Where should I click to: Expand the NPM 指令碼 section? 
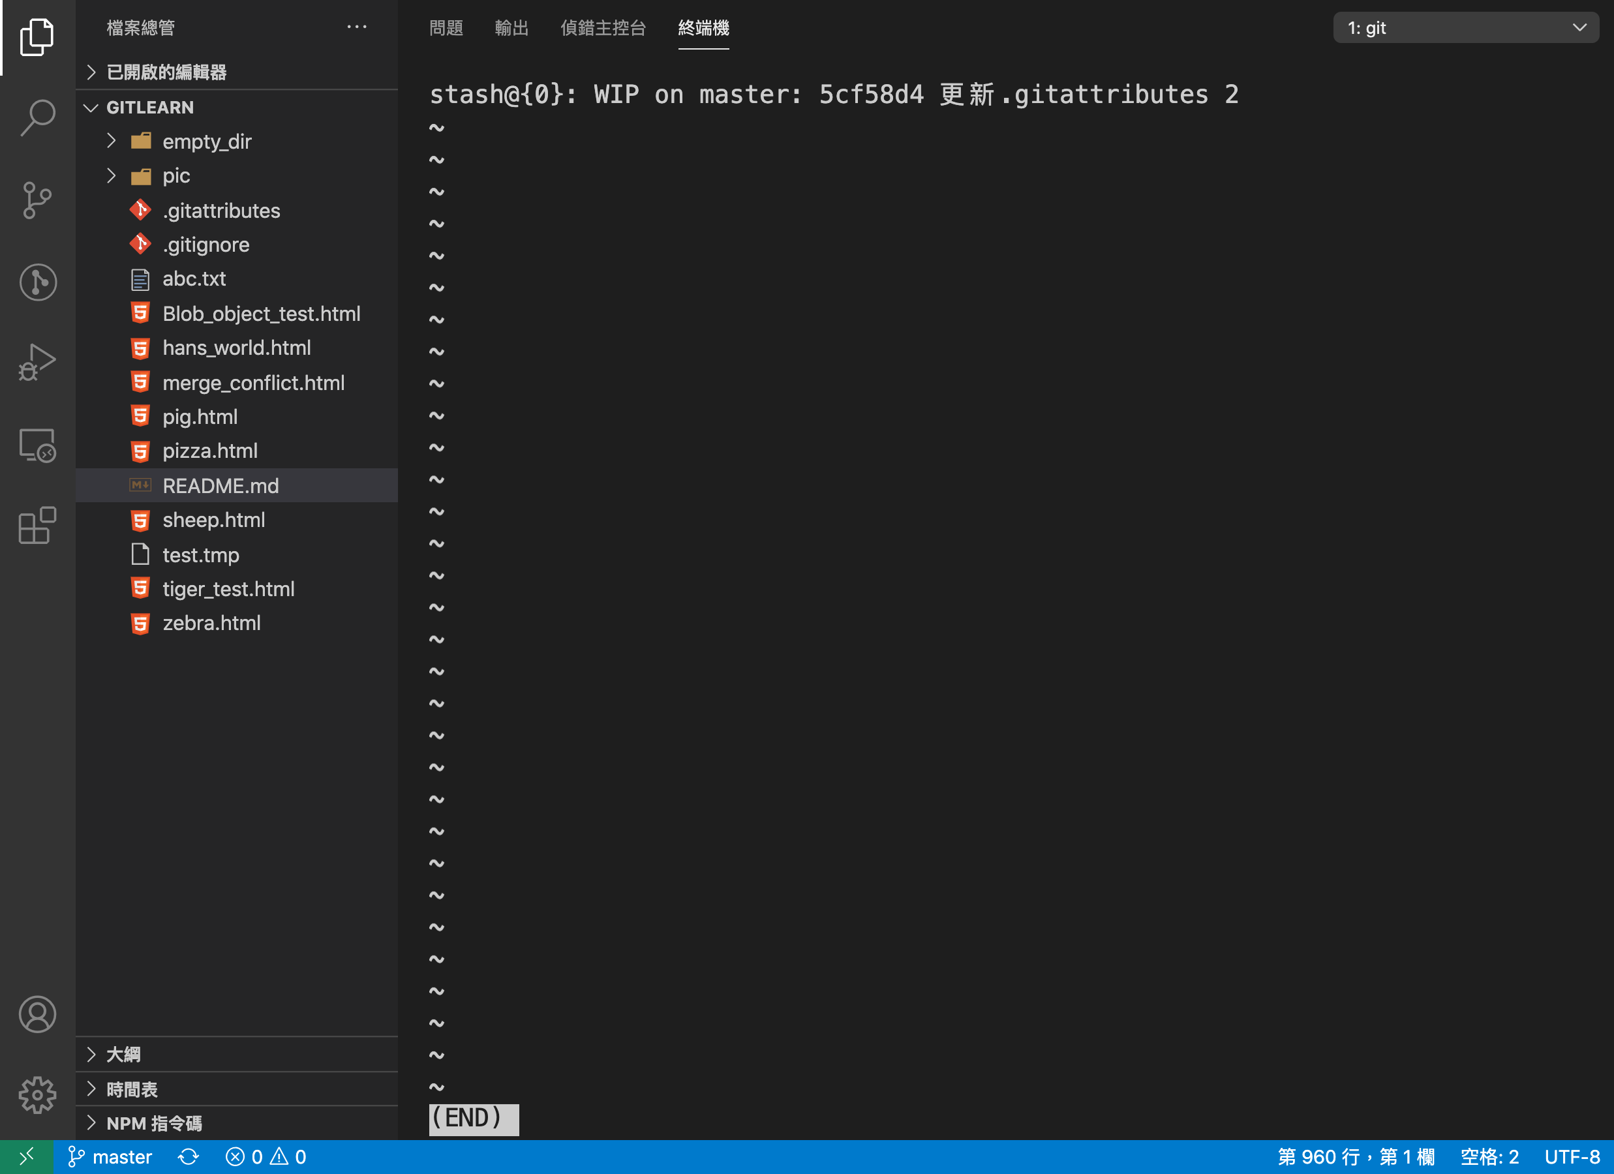tap(236, 1124)
